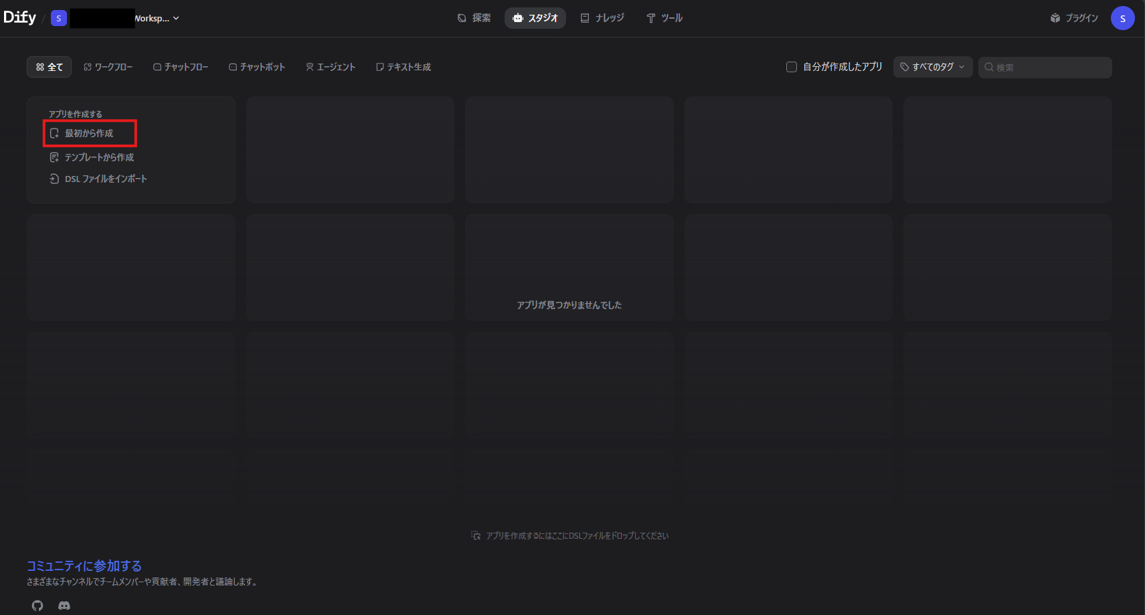
Task: Choose テンプレートから作成 option
Action: 92,157
